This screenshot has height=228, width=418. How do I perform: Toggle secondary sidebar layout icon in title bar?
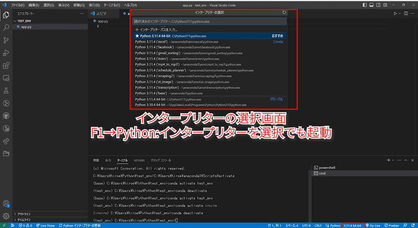click(x=378, y=5)
